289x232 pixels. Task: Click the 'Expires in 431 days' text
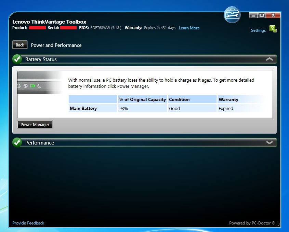160,28
